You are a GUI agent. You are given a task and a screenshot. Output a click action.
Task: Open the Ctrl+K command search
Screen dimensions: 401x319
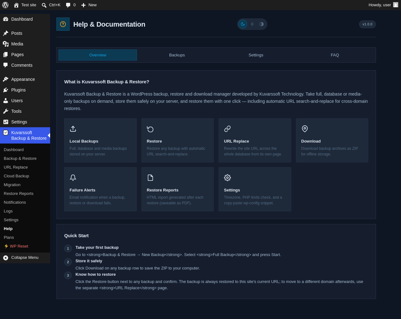point(51,5)
